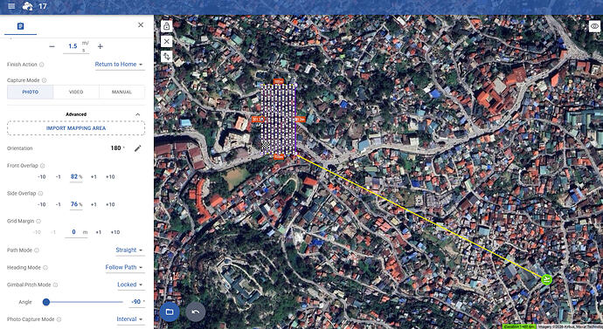Viewport: 603px width, 329px height.
Task: Toggle the map lock icon
Action: pos(167,26)
